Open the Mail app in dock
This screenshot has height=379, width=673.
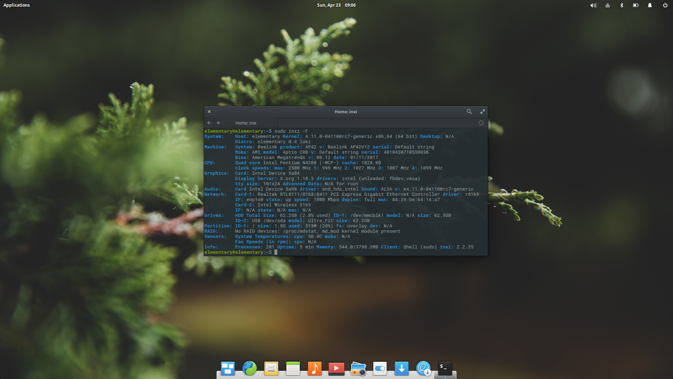(x=271, y=368)
